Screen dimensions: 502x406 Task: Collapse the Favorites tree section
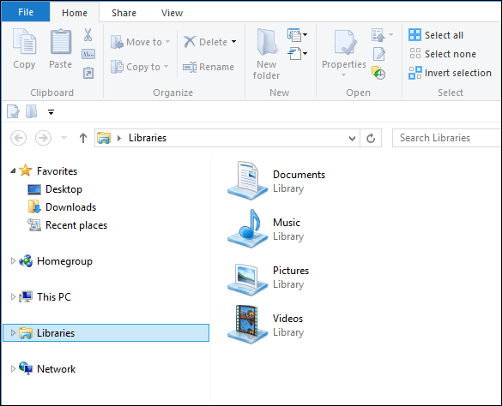[13, 171]
